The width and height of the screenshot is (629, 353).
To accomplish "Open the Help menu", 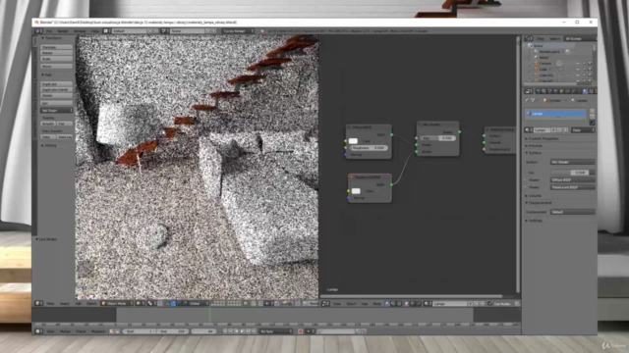I will [x=94, y=30].
